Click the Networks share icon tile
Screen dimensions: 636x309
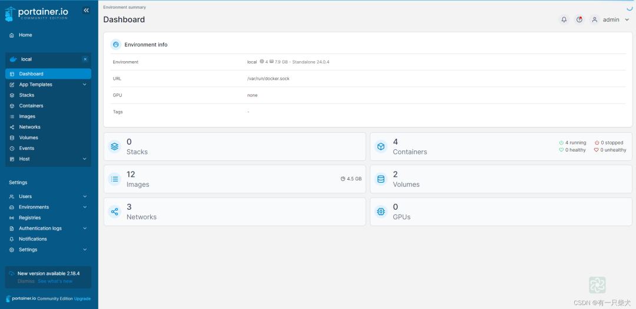coord(115,211)
